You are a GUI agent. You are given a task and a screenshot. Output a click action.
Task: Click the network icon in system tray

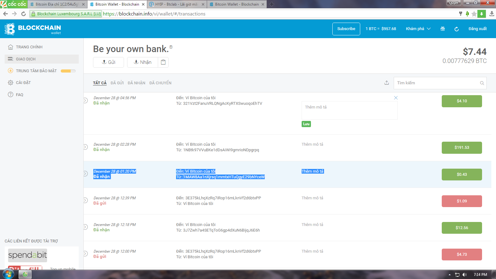pos(457,275)
